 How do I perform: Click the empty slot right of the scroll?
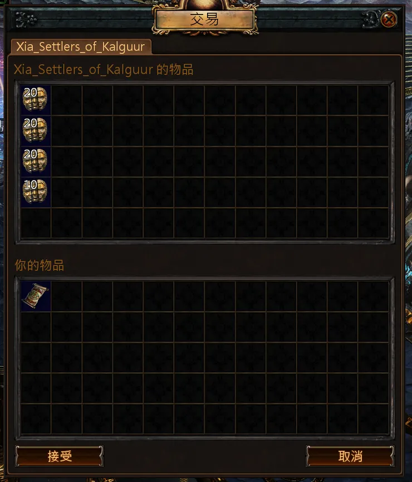66,296
